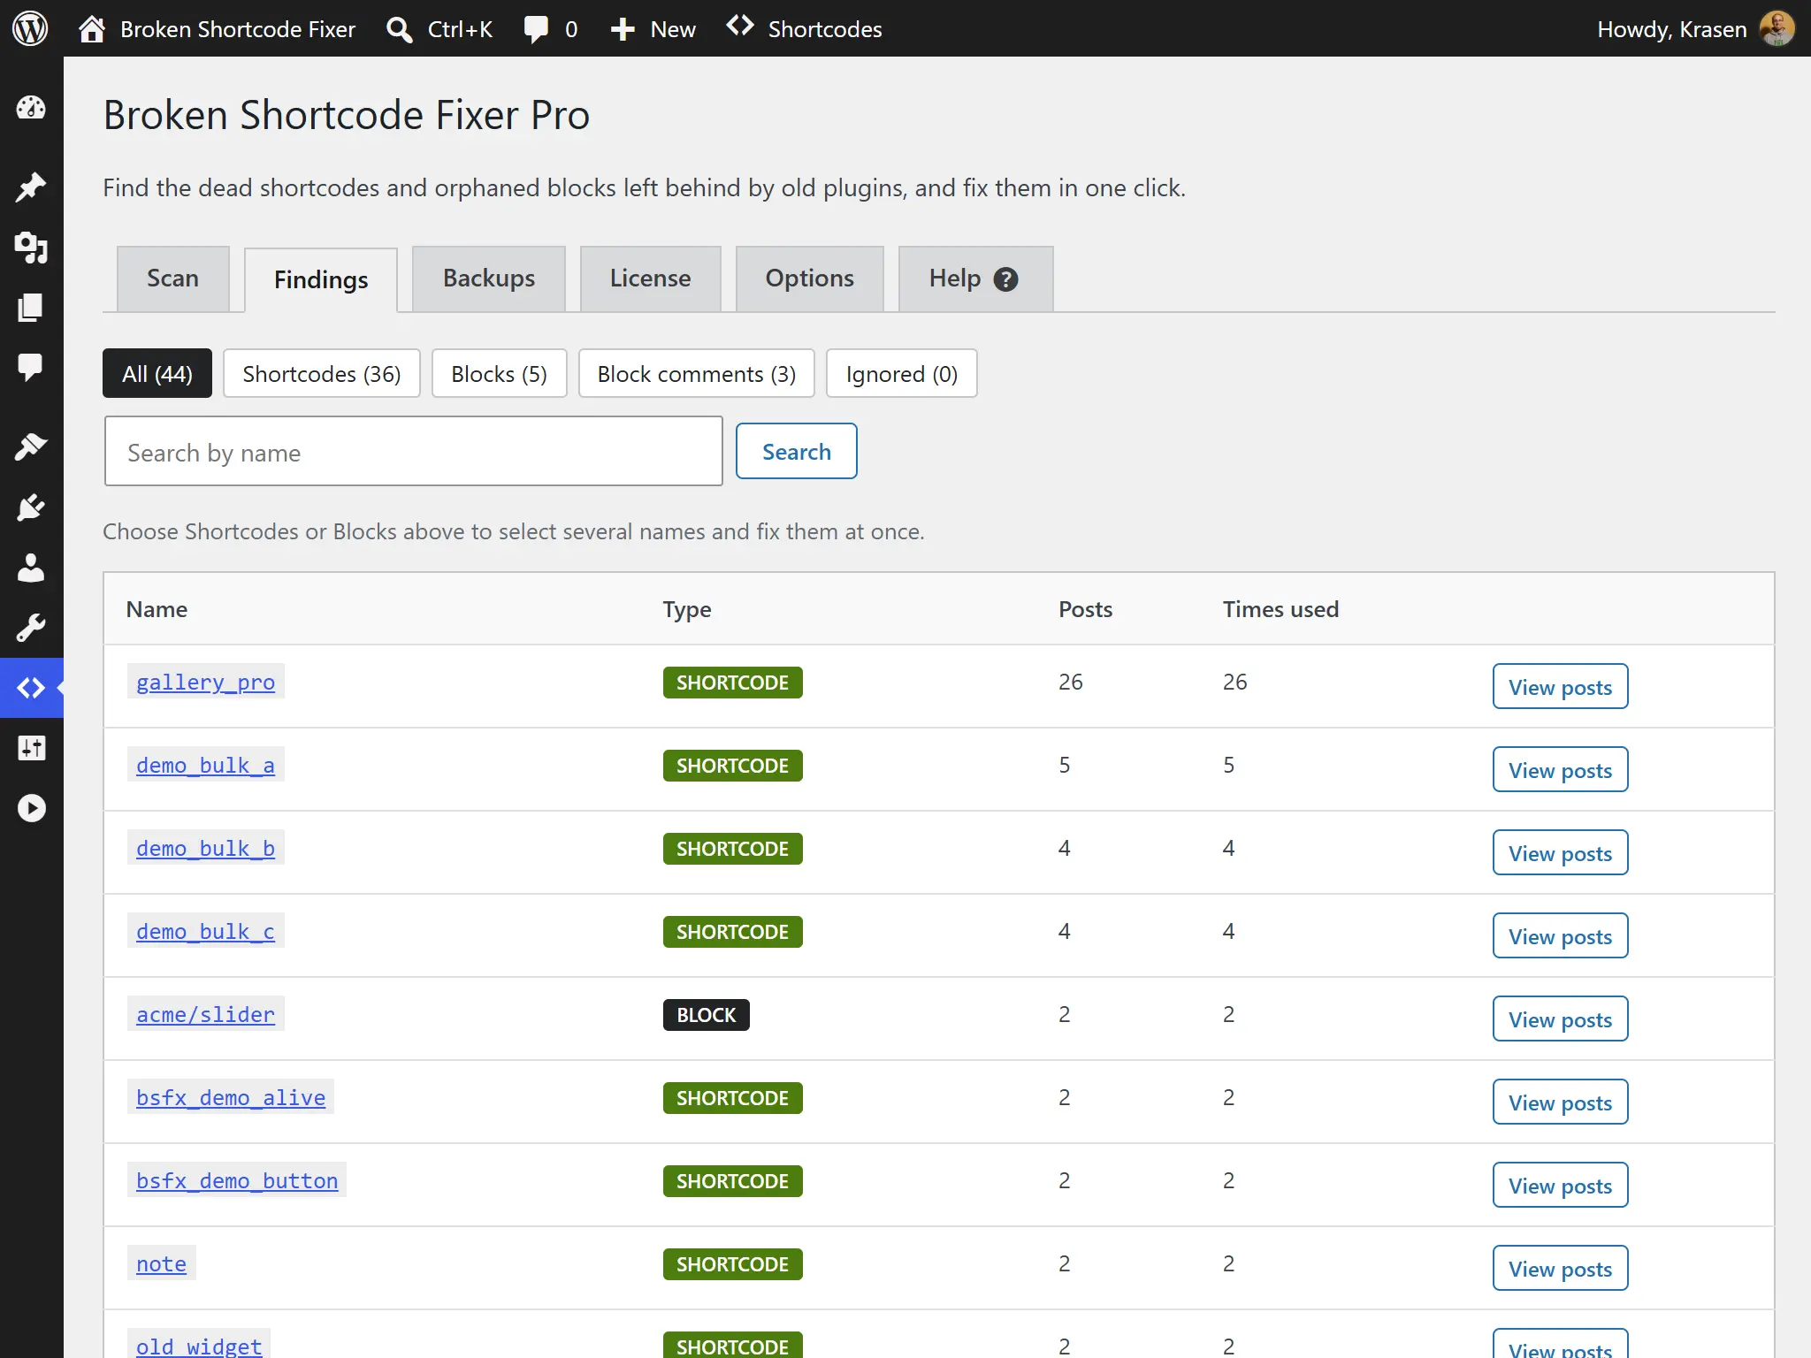Focus the Search by name field
This screenshot has width=1811, height=1358.
tap(414, 451)
